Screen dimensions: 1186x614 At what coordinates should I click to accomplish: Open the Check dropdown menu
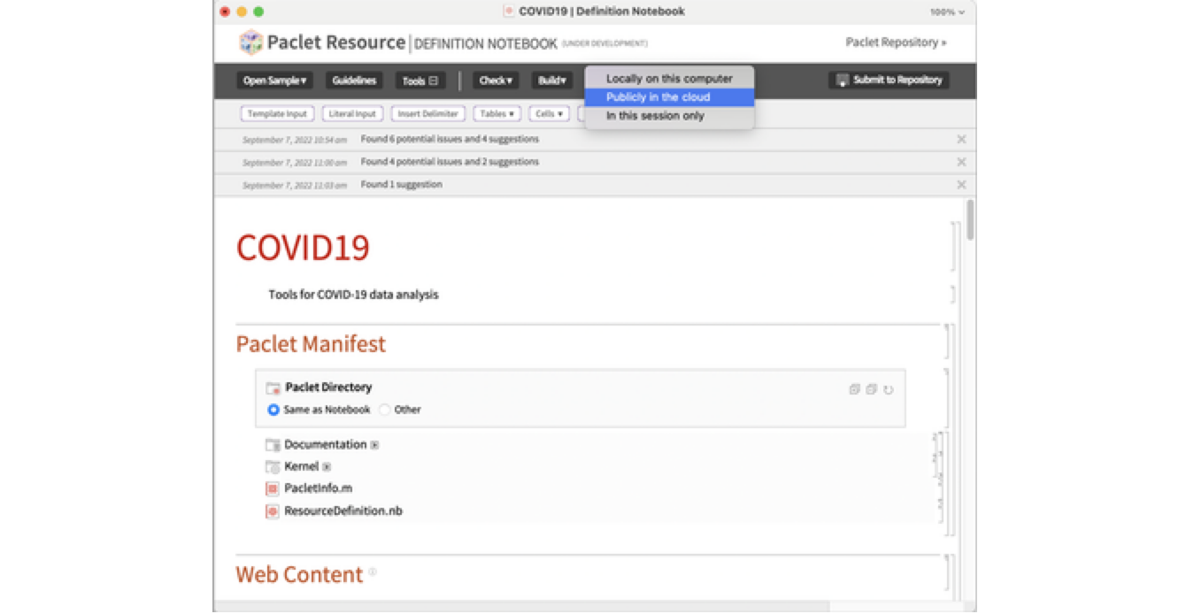[x=495, y=81]
